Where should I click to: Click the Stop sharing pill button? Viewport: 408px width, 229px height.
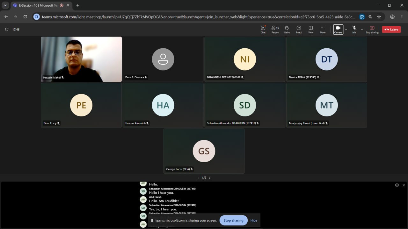(233, 220)
